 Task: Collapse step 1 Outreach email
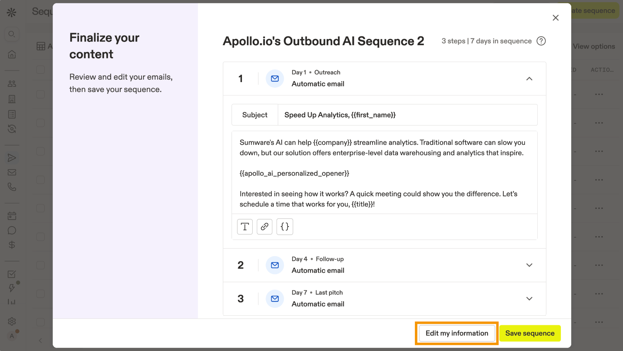click(x=529, y=79)
